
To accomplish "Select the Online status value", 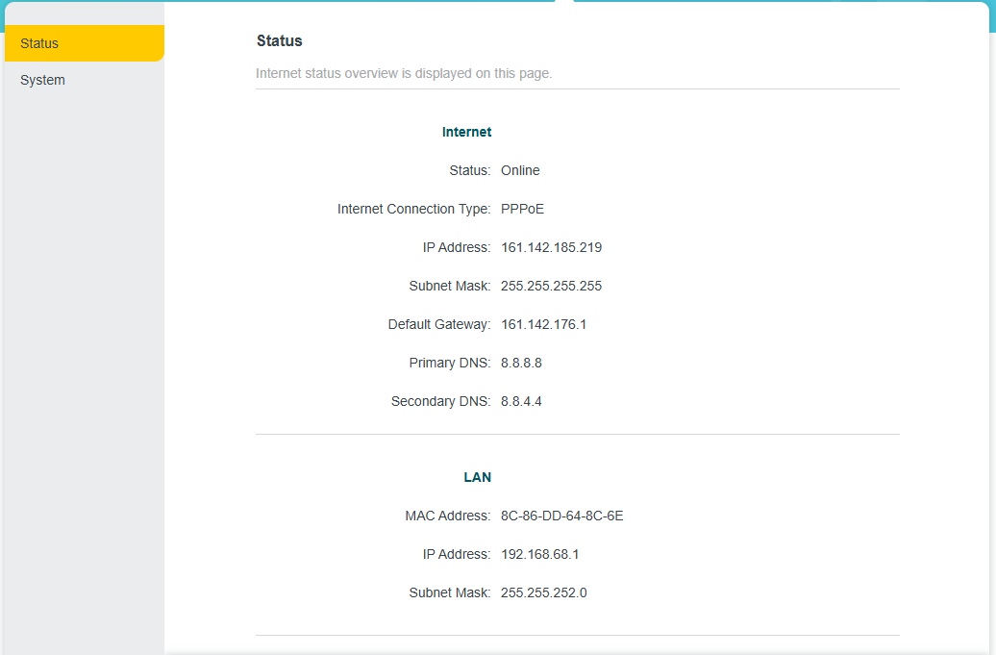I will 520,170.
